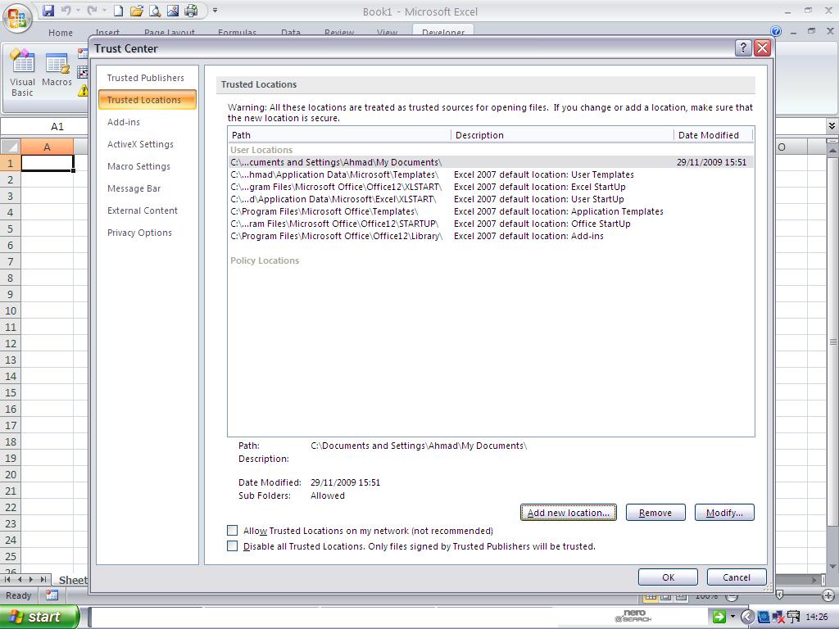Confirm with the OK button
Viewport: 839px width, 629px height.
(669, 577)
